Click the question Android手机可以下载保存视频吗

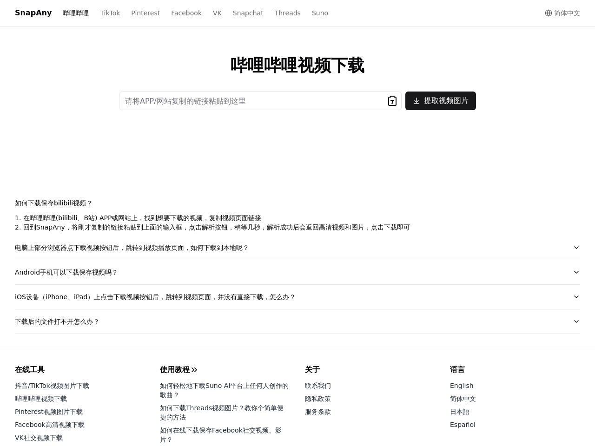coord(66,272)
